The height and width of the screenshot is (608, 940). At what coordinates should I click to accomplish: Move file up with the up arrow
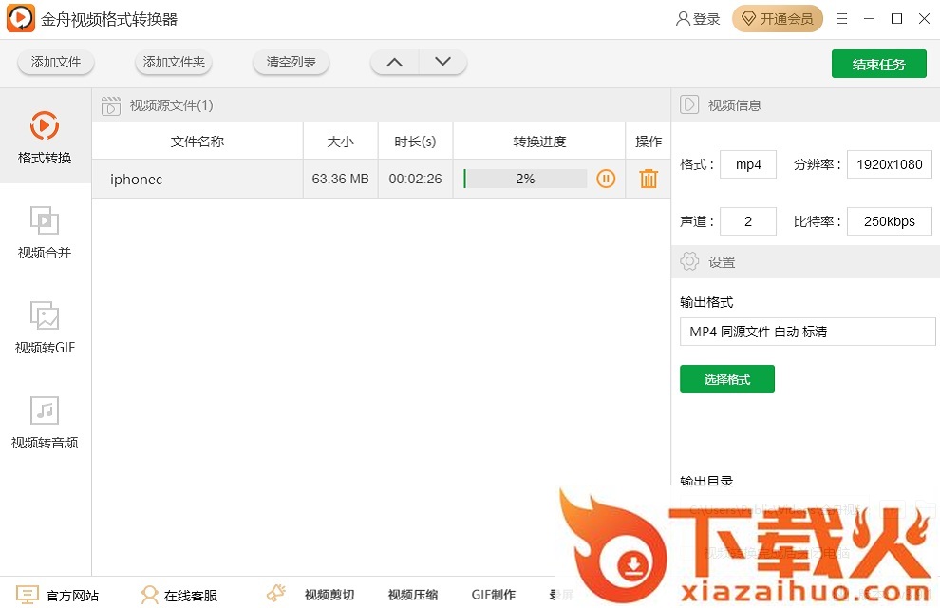(394, 63)
